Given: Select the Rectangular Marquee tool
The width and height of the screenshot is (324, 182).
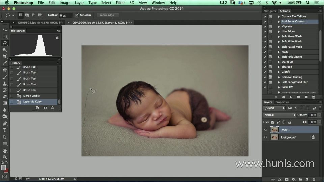Looking at the screenshot, I should (x=5, y=36).
